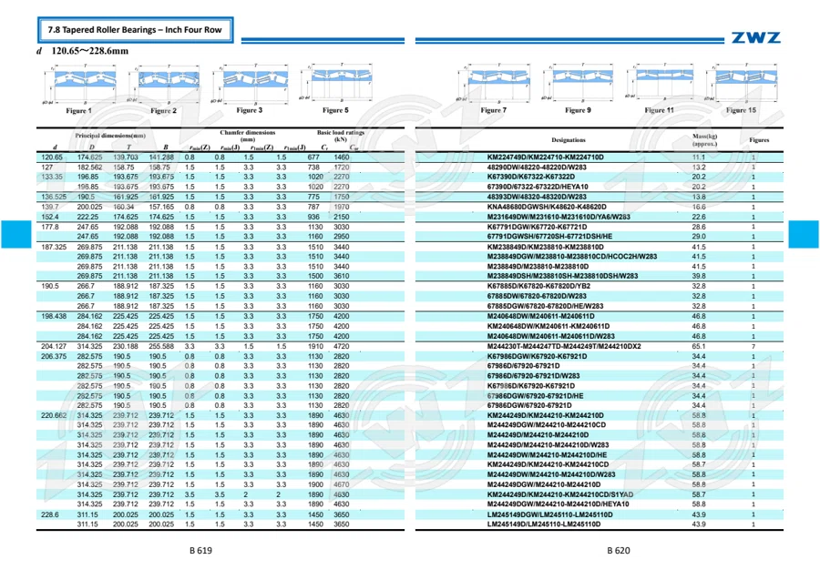Select the d value 177.8
Screen dimensions: 820x580
click(x=50, y=227)
